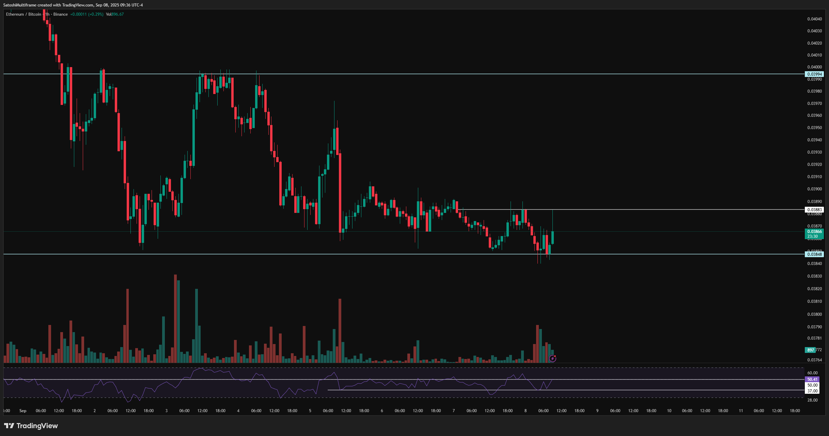Select the 0.03883 horizontal line price tag
829x436 pixels.
[x=814, y=210]
